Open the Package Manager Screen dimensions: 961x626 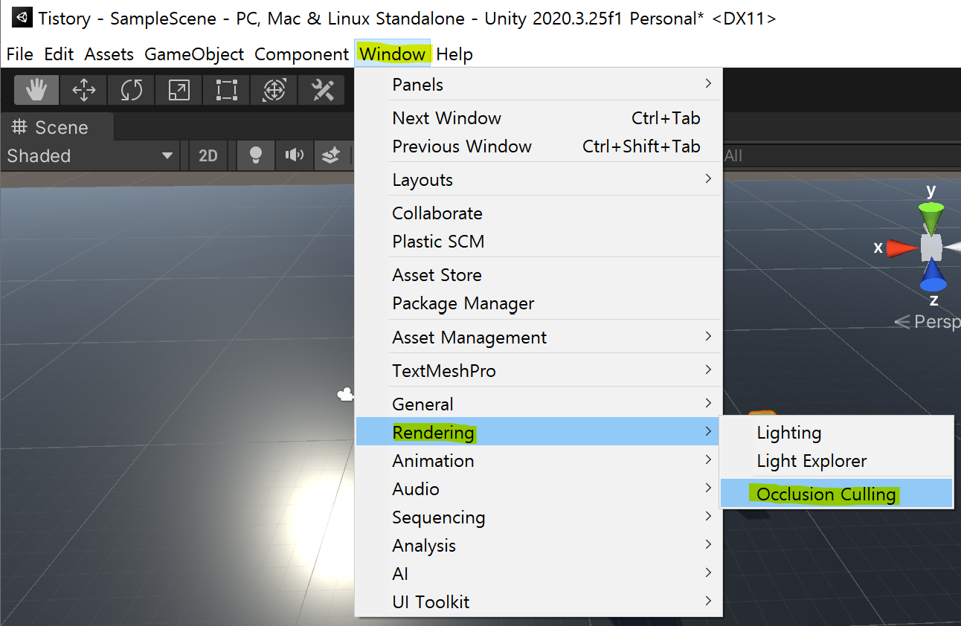pos(539,303)
